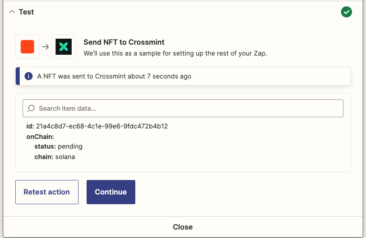Click the sample description text

click(x=175, y=53)
